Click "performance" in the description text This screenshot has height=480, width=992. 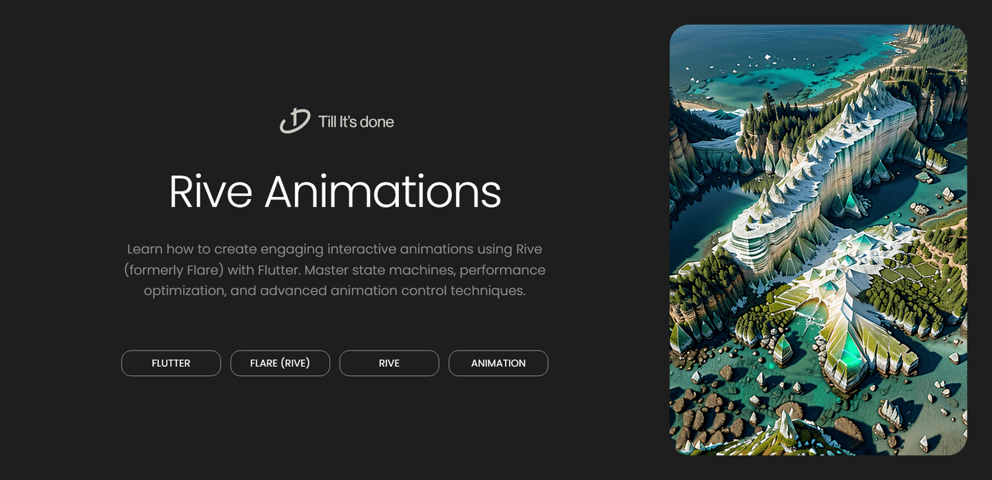pyautogui.click(x=502, y=270)
